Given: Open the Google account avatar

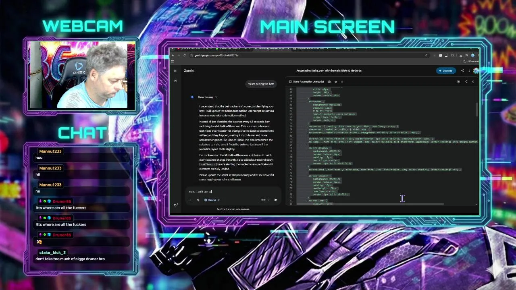Looking at the screenshot, I should 476,70.
